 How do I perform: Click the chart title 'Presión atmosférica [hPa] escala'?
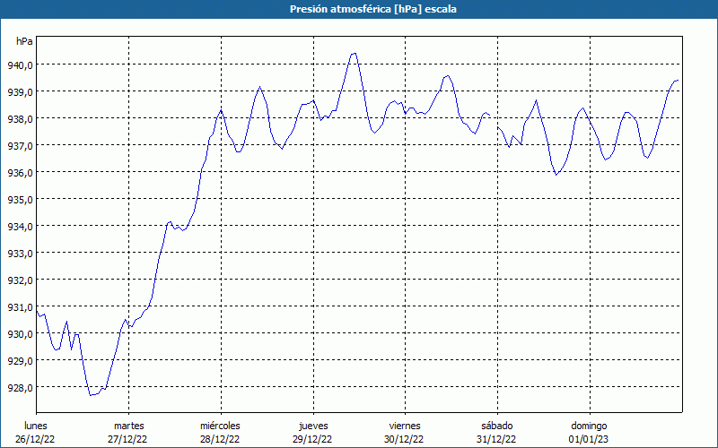tap(372, 9)
